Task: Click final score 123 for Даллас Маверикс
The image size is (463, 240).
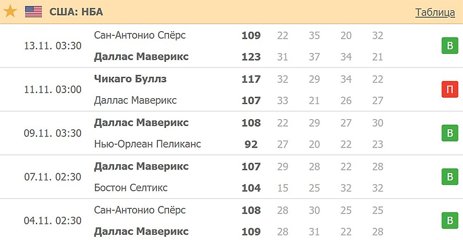Action: (x=251, y=57)
